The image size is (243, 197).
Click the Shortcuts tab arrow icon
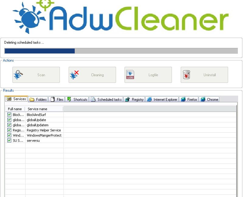coord(69,99)
